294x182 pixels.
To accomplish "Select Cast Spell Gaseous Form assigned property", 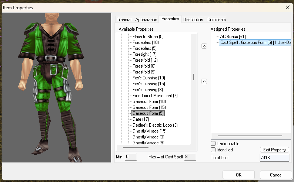I will 255,42.
